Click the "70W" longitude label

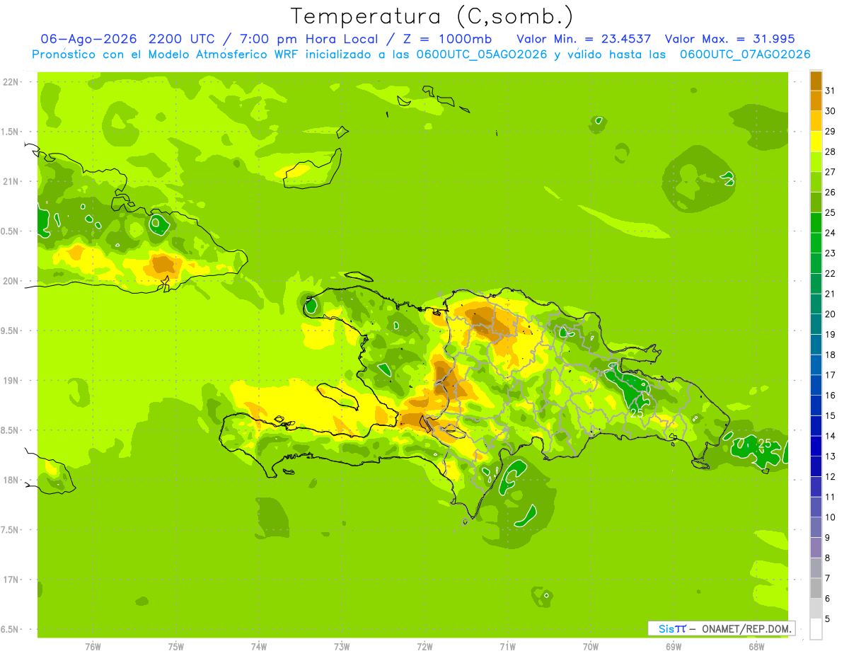(x=590, y=646)
